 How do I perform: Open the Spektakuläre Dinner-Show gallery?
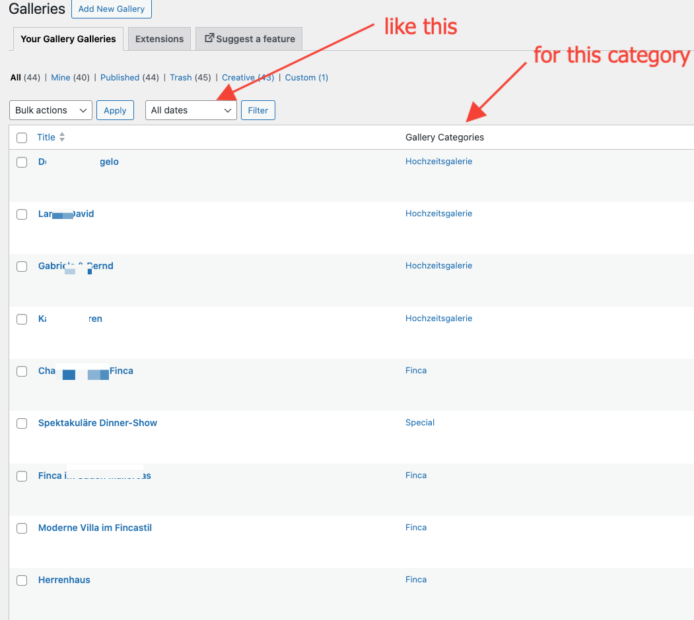click(x=97, y=423)
